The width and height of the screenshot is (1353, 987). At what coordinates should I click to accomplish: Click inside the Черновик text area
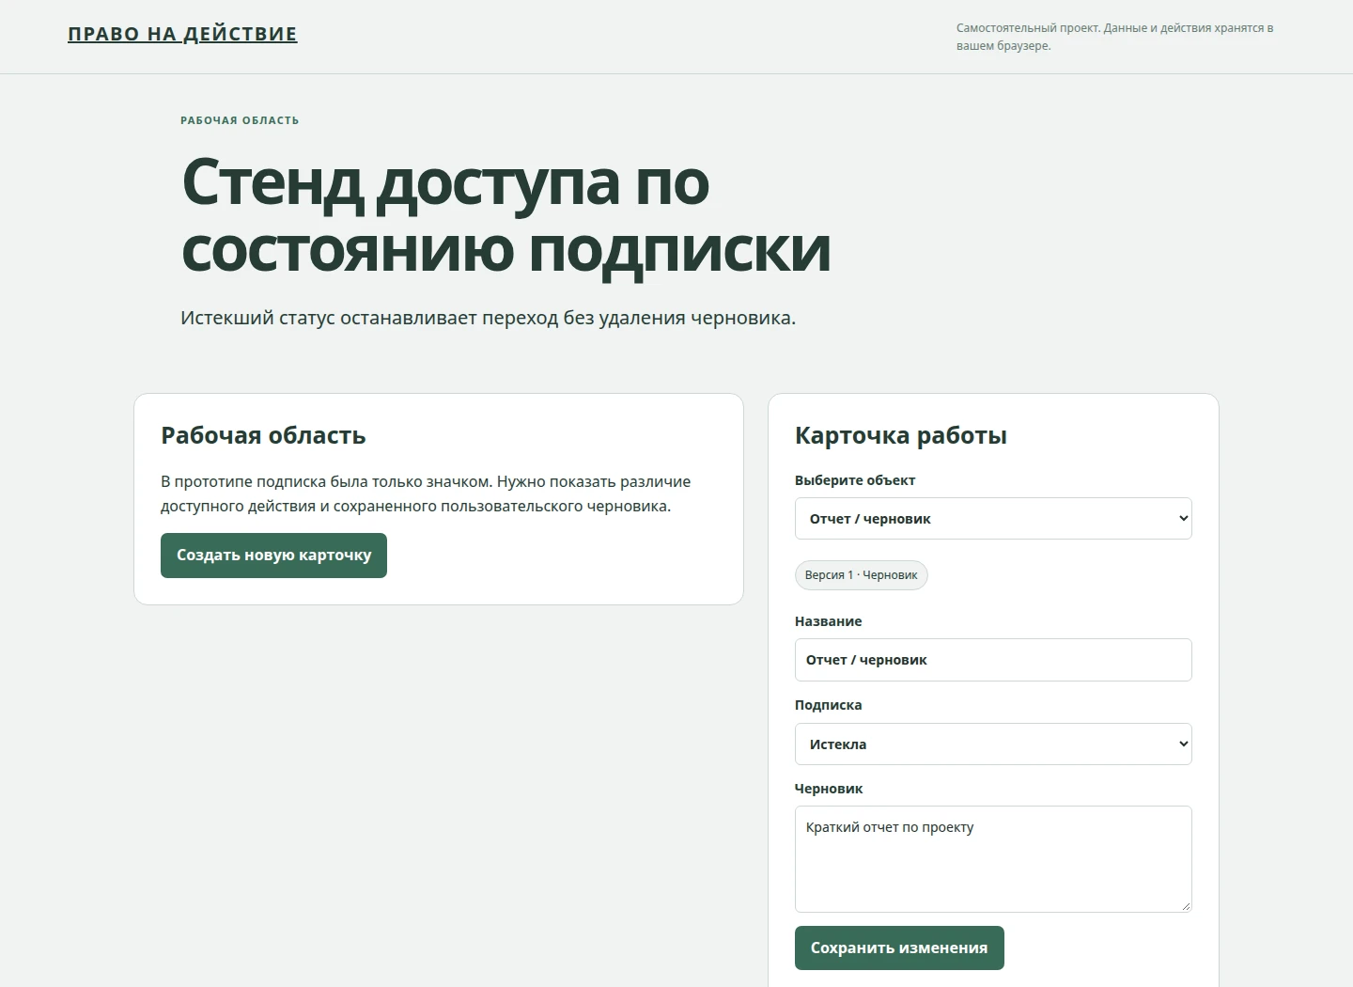tap(993, 859)
